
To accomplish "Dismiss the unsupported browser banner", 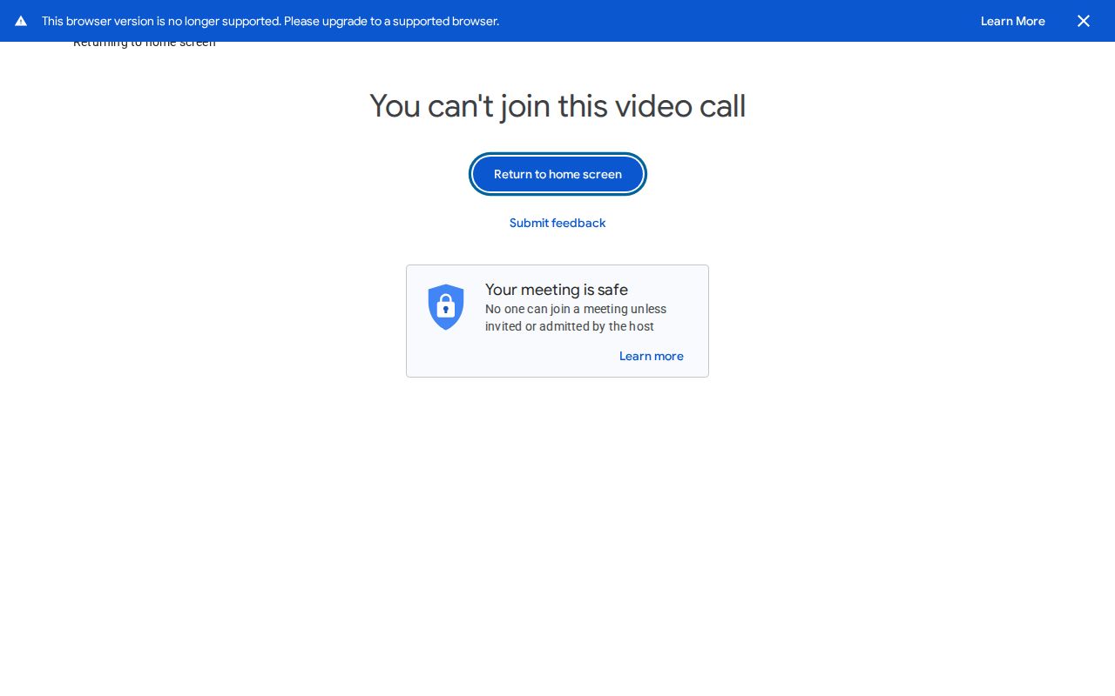I will pos(1084,21).
